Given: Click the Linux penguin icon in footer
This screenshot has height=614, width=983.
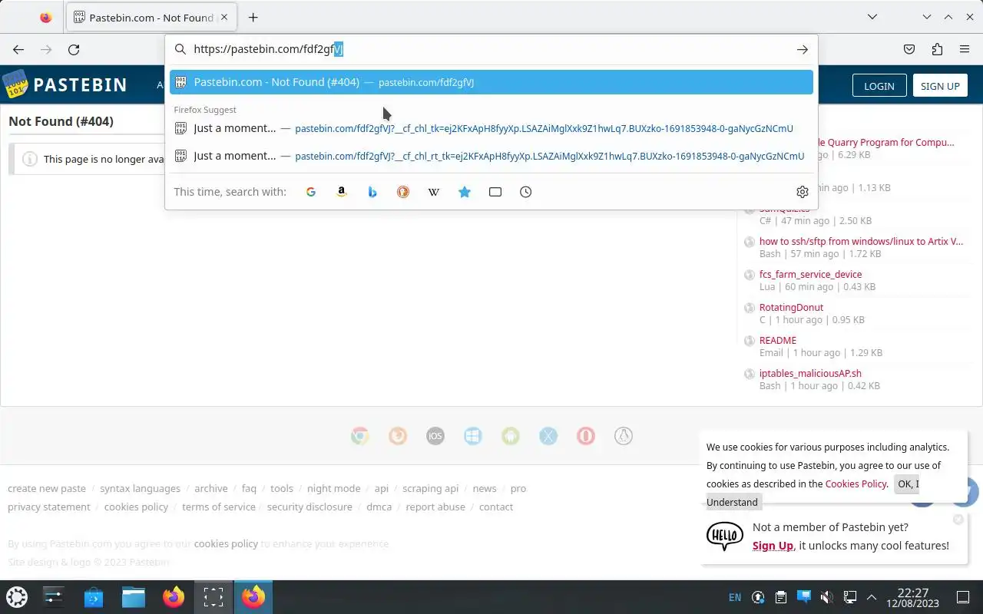Looking at the screenshot, I should (623, 436).
